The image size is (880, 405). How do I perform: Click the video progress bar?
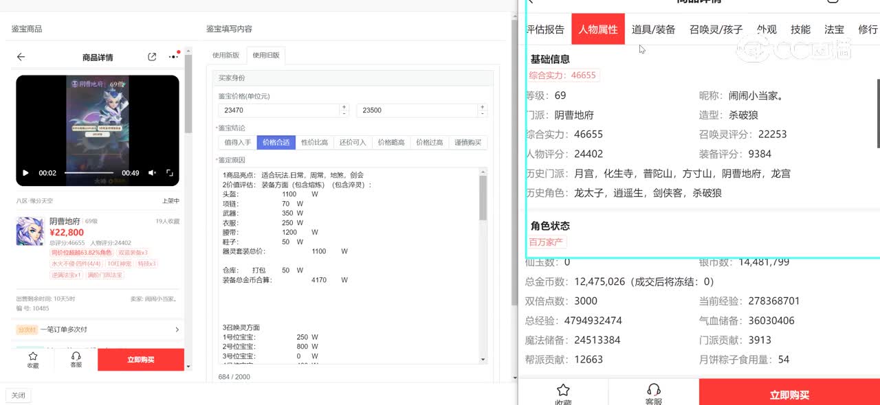89,173
